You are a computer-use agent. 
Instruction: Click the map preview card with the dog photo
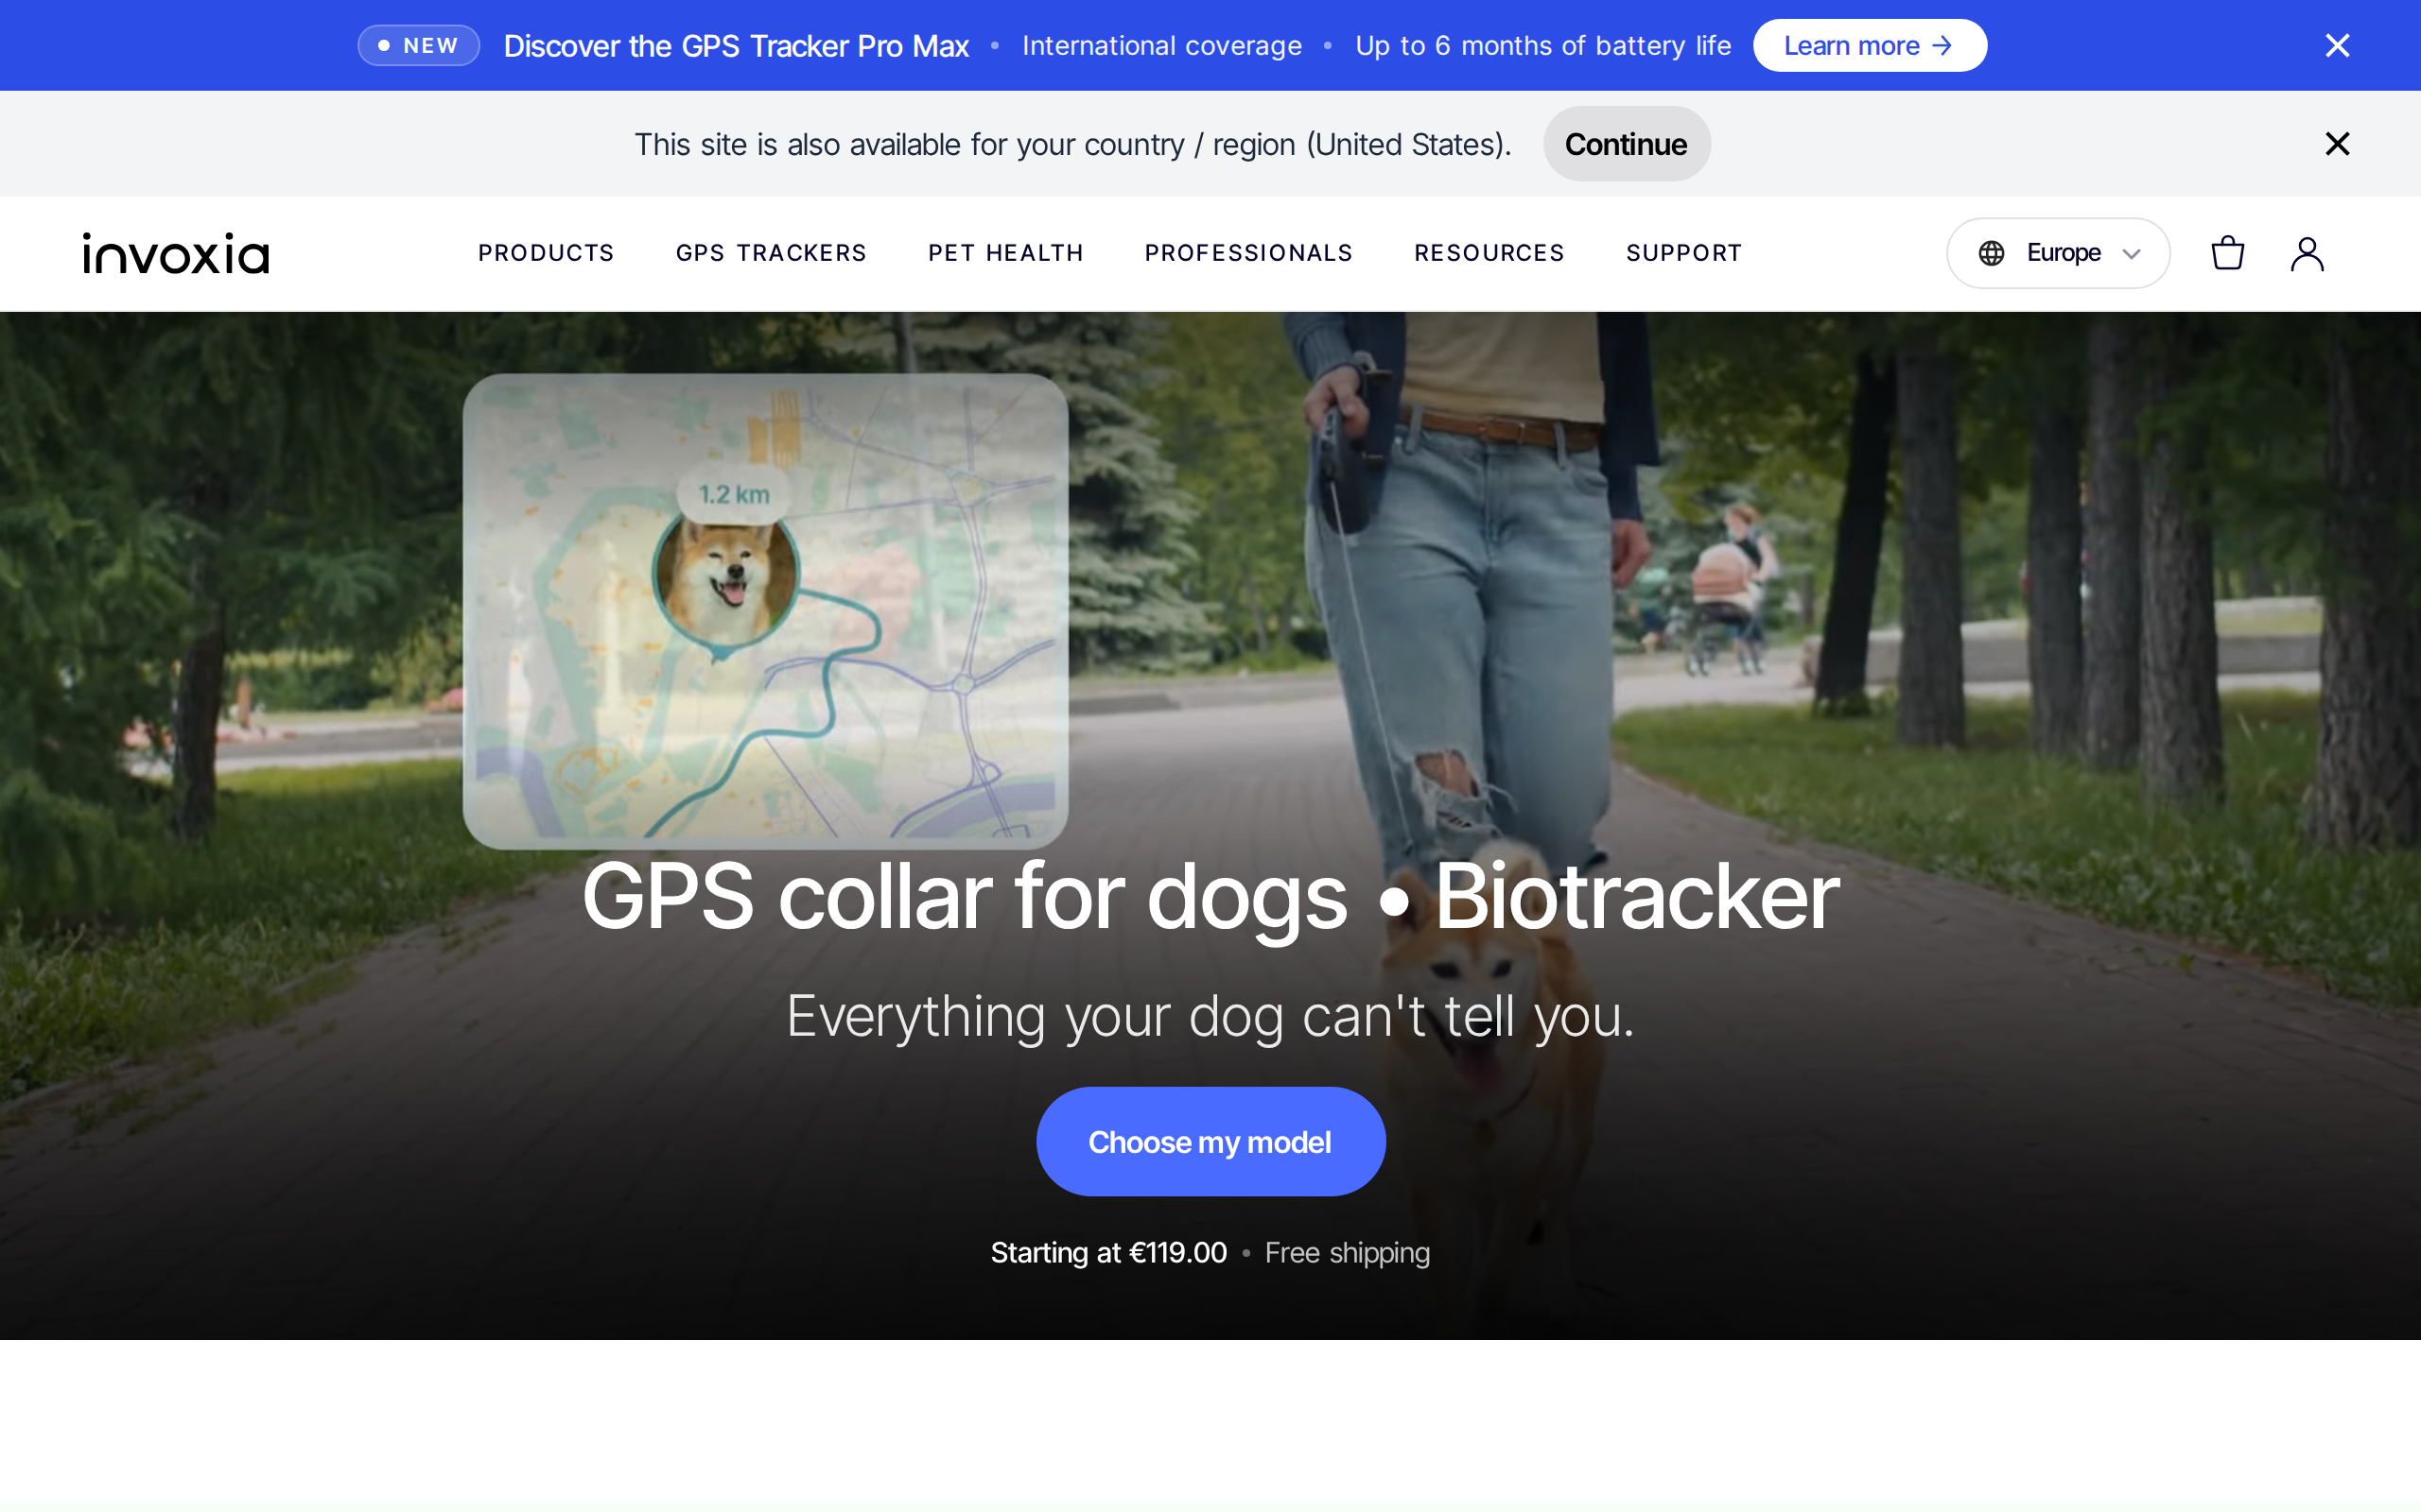coord(765,611)
